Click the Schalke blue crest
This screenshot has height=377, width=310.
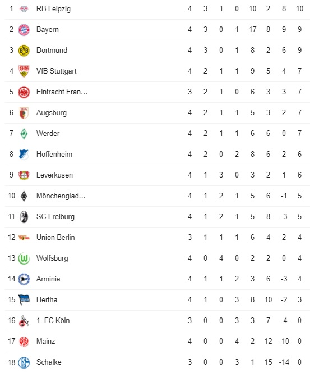(24, 362)
